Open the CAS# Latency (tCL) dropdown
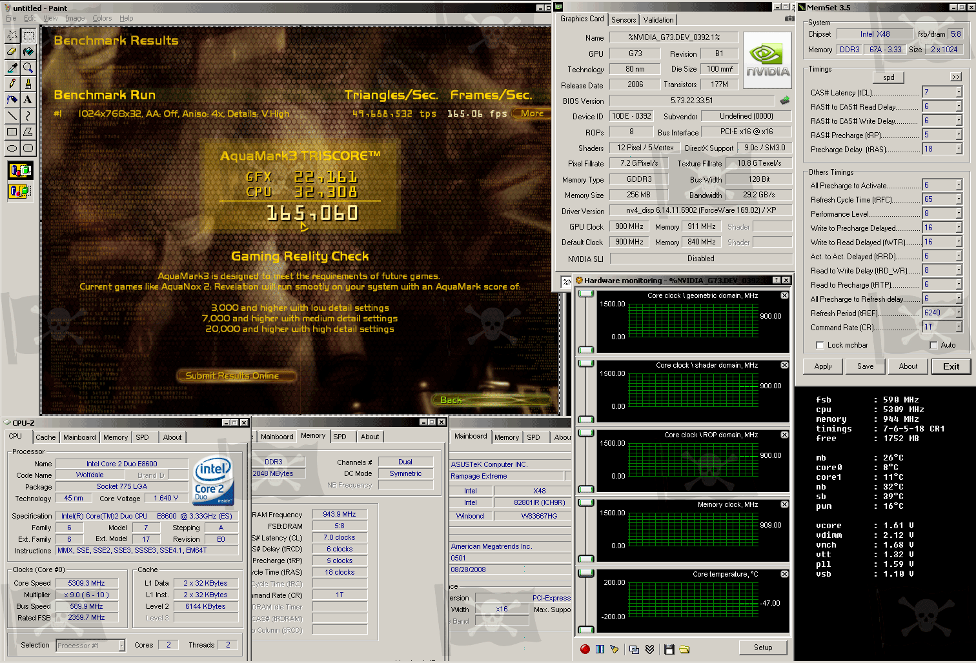The image size is (976, 663). (x=959, y=92)
